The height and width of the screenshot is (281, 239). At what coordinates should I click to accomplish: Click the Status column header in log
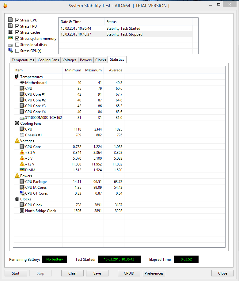tap(149, 22)
